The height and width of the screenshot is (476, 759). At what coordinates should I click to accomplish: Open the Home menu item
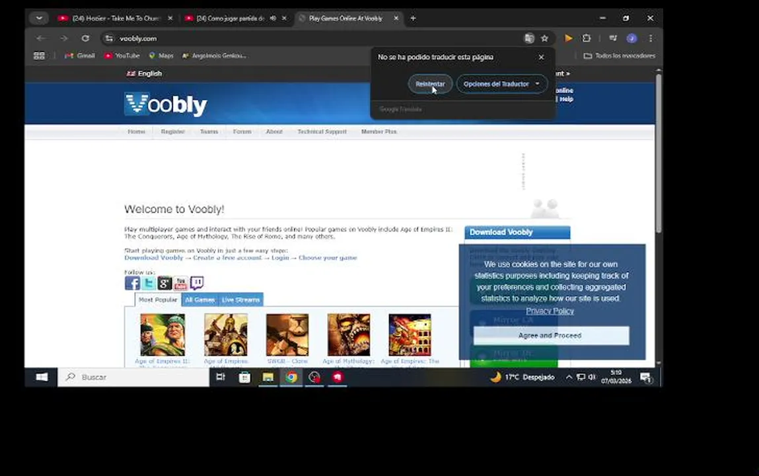coord(136,132)
